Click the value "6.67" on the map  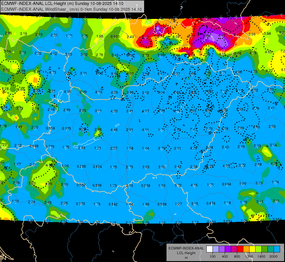pyautogui.click(x=161, y=74)
